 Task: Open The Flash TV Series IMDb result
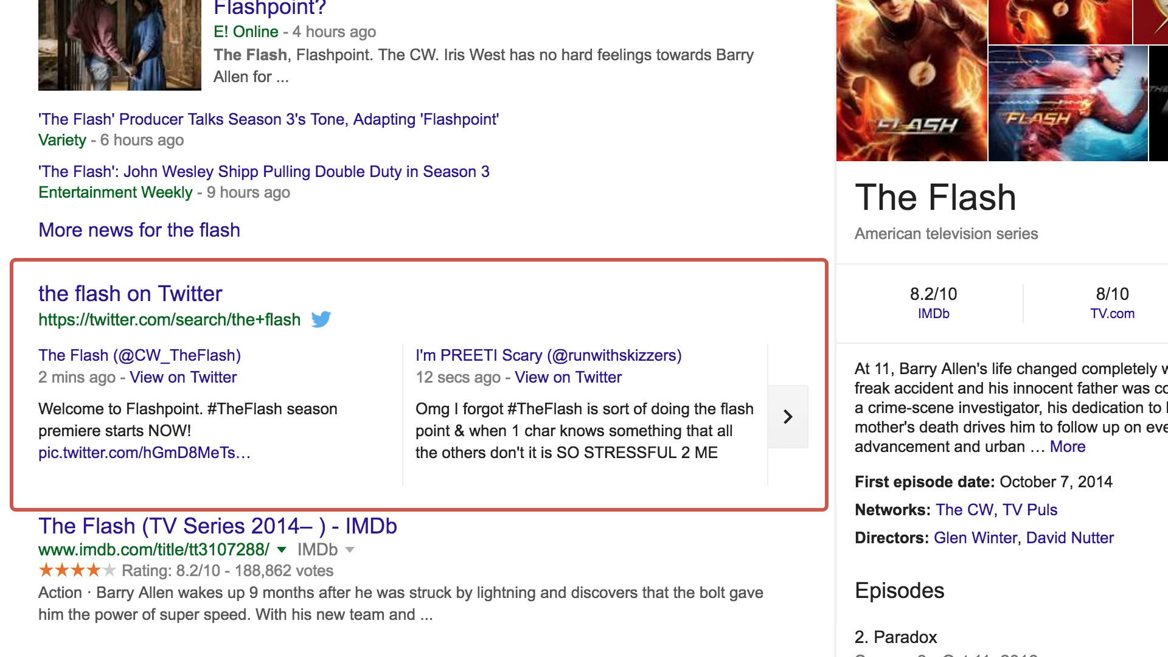click(218, 526)
